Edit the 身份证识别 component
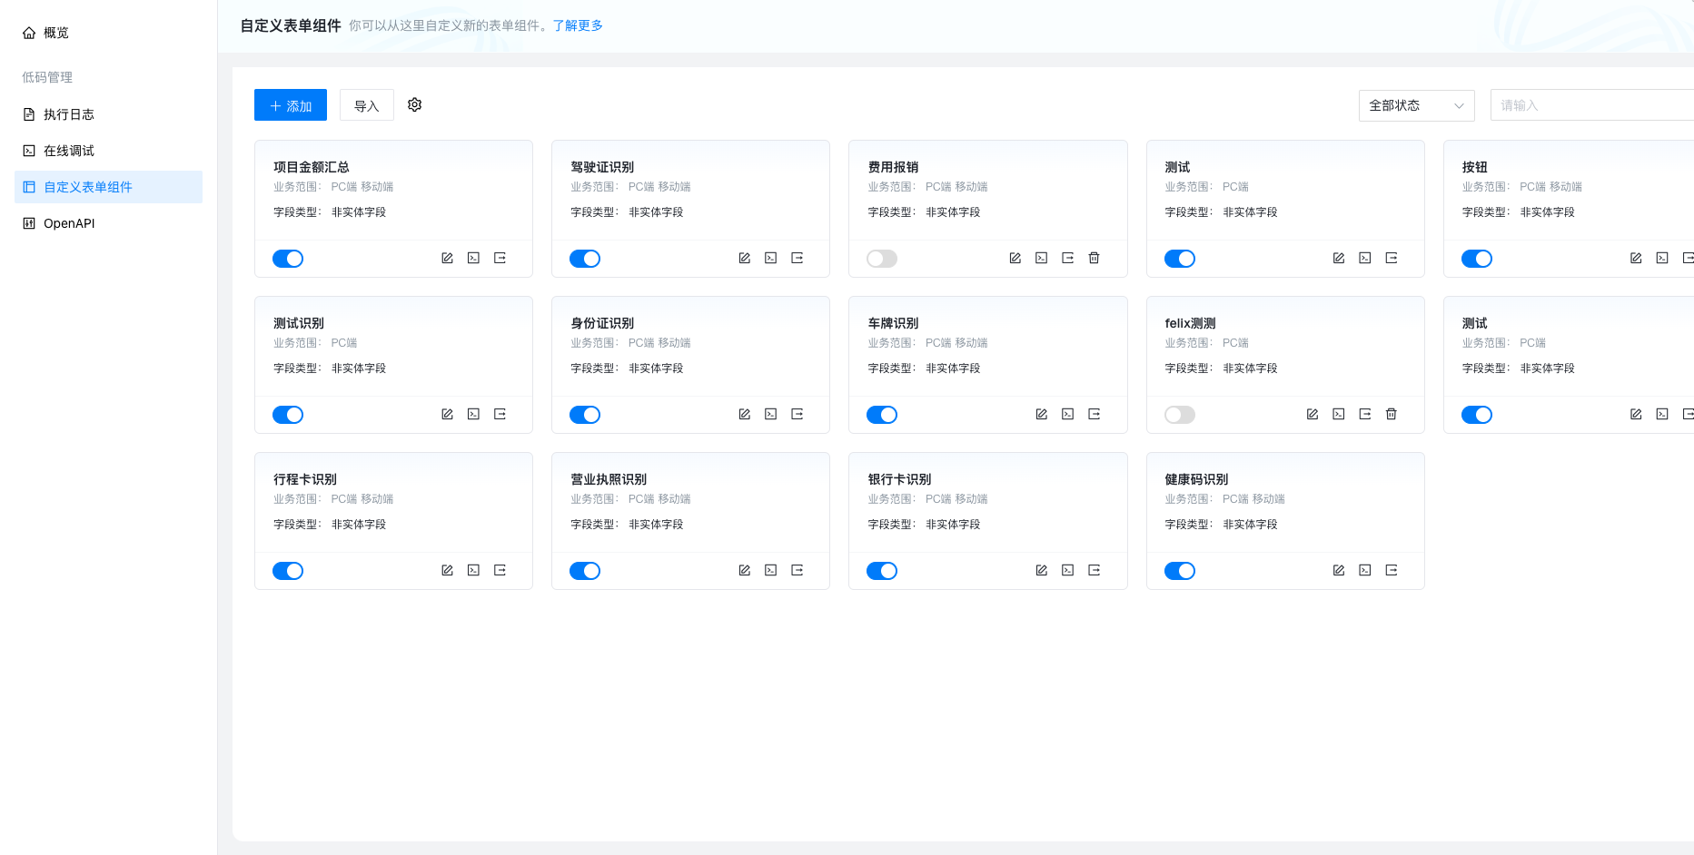The width and height of the screenshot is (1694, 855). pyautogui.click(x=744, y=414)
